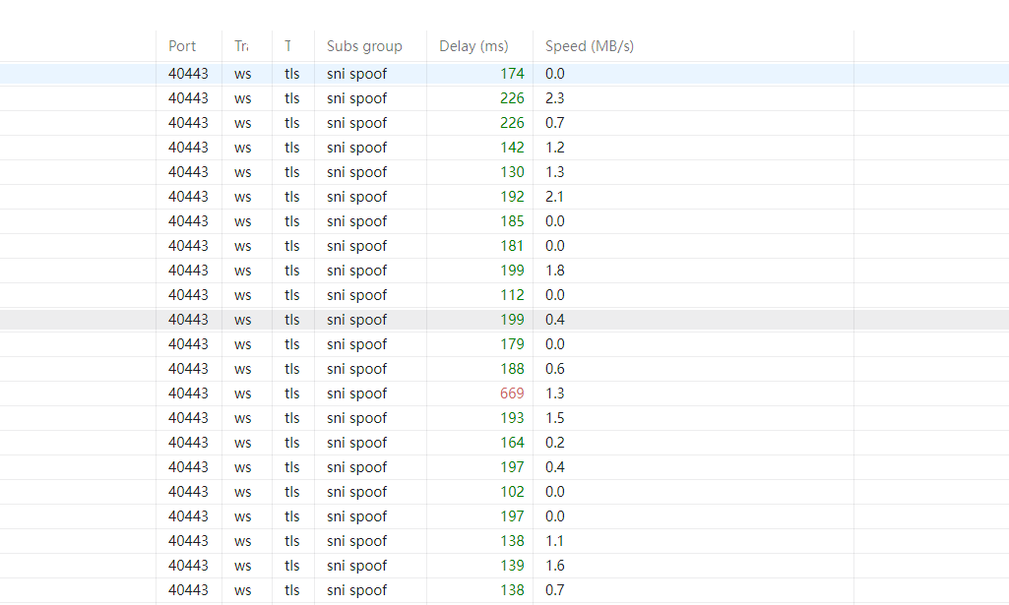Click delay 226 in the 2.3 speed row
Viewport: 1009px width, 605px height.
(512, 98)
